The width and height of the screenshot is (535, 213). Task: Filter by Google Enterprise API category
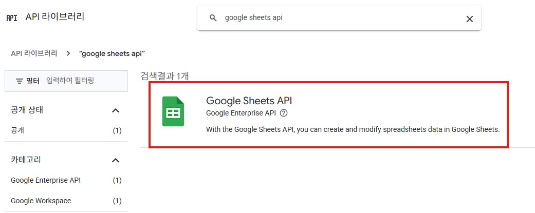46,180
